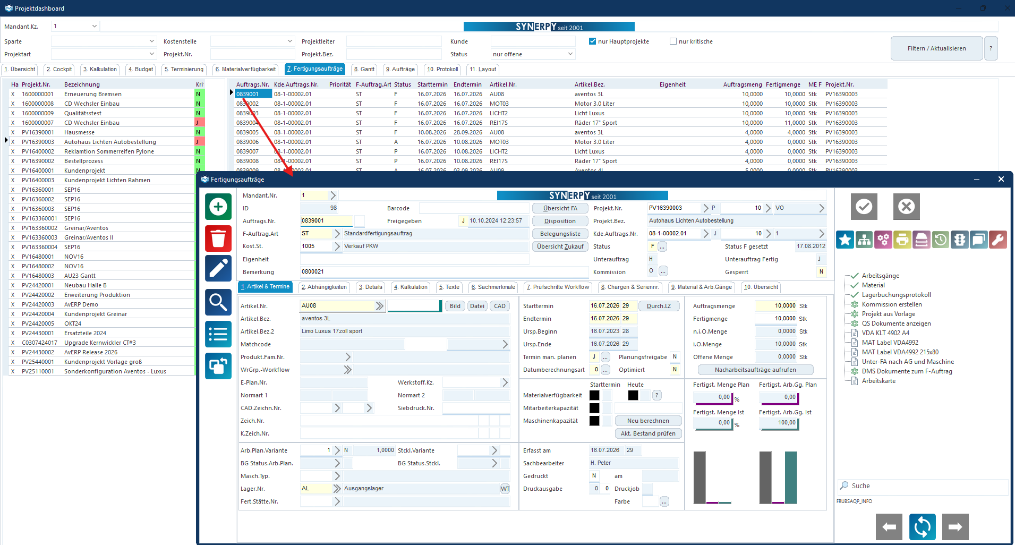Expand the Mandant.Kz. dropdown
The image size is (1015, 545).
click(x=94, y=26)
